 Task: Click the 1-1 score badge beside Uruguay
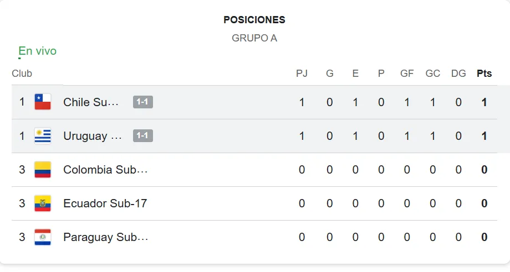coord(142,136)
